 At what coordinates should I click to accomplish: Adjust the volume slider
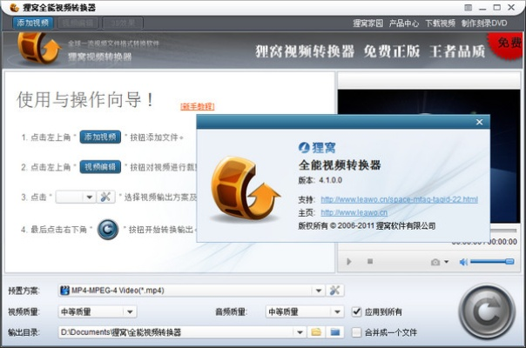point(492,262)
